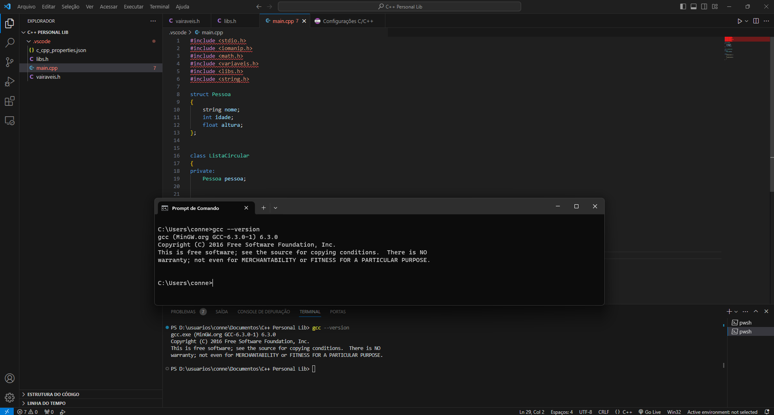Switch to PROBLEMAS panel tab
Viewport: 774px width, 415px height.
(x=188, y=312)
